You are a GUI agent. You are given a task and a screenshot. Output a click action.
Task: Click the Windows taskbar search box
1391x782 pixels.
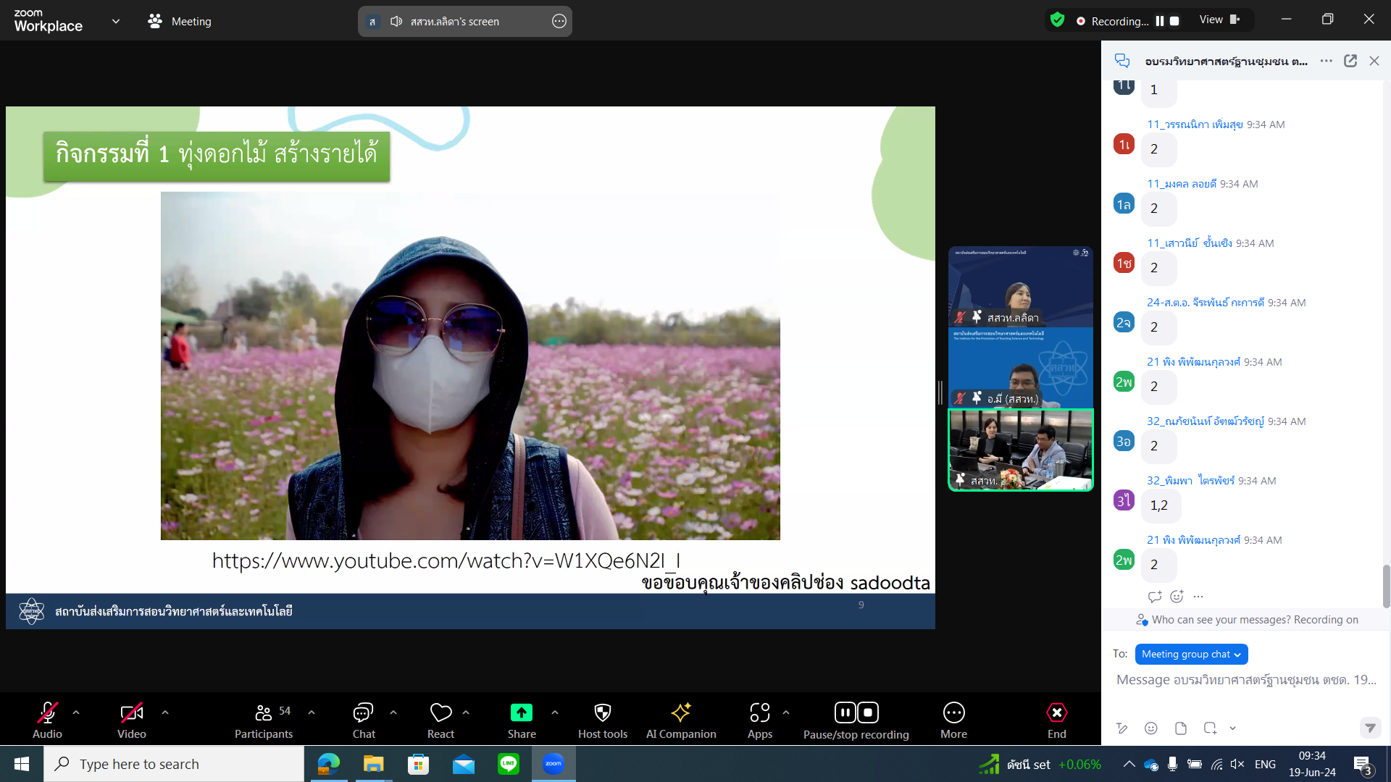point(174,764)
